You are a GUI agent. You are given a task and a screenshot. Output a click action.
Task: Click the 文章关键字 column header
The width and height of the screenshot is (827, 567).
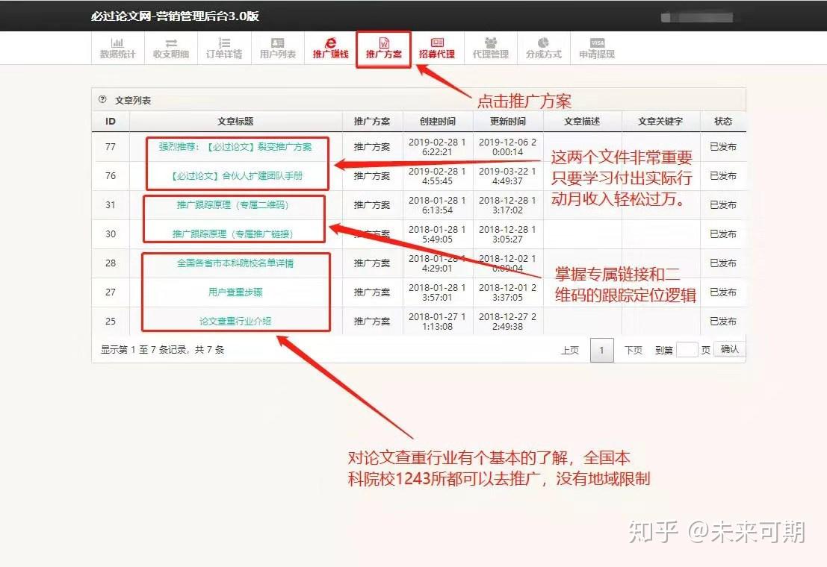point(660,122)
